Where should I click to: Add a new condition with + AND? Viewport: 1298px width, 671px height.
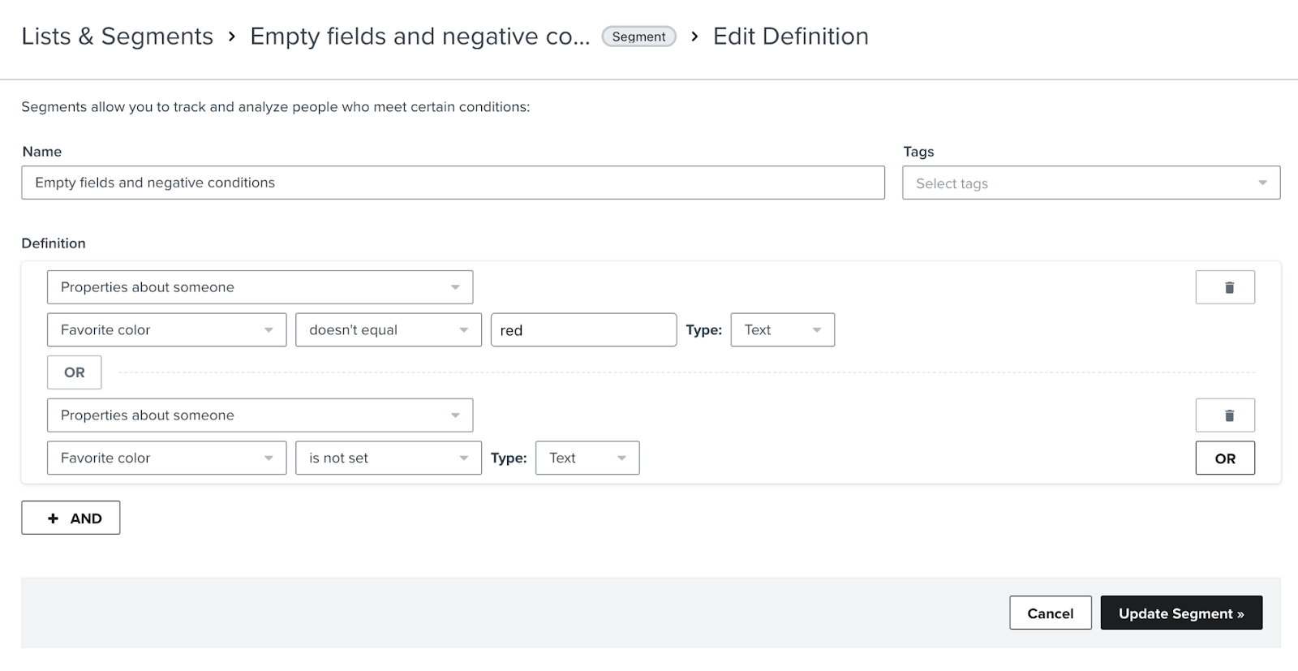click(71, 518)
